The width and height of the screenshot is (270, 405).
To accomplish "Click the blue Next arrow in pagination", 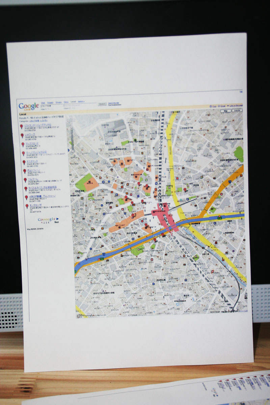I will tap(57, 219).
